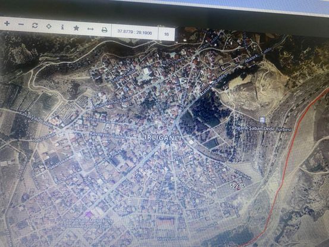This screenshot has width=329, height=247.
Task: Select the distance measure arrow tool
Action: pos(90,29)
